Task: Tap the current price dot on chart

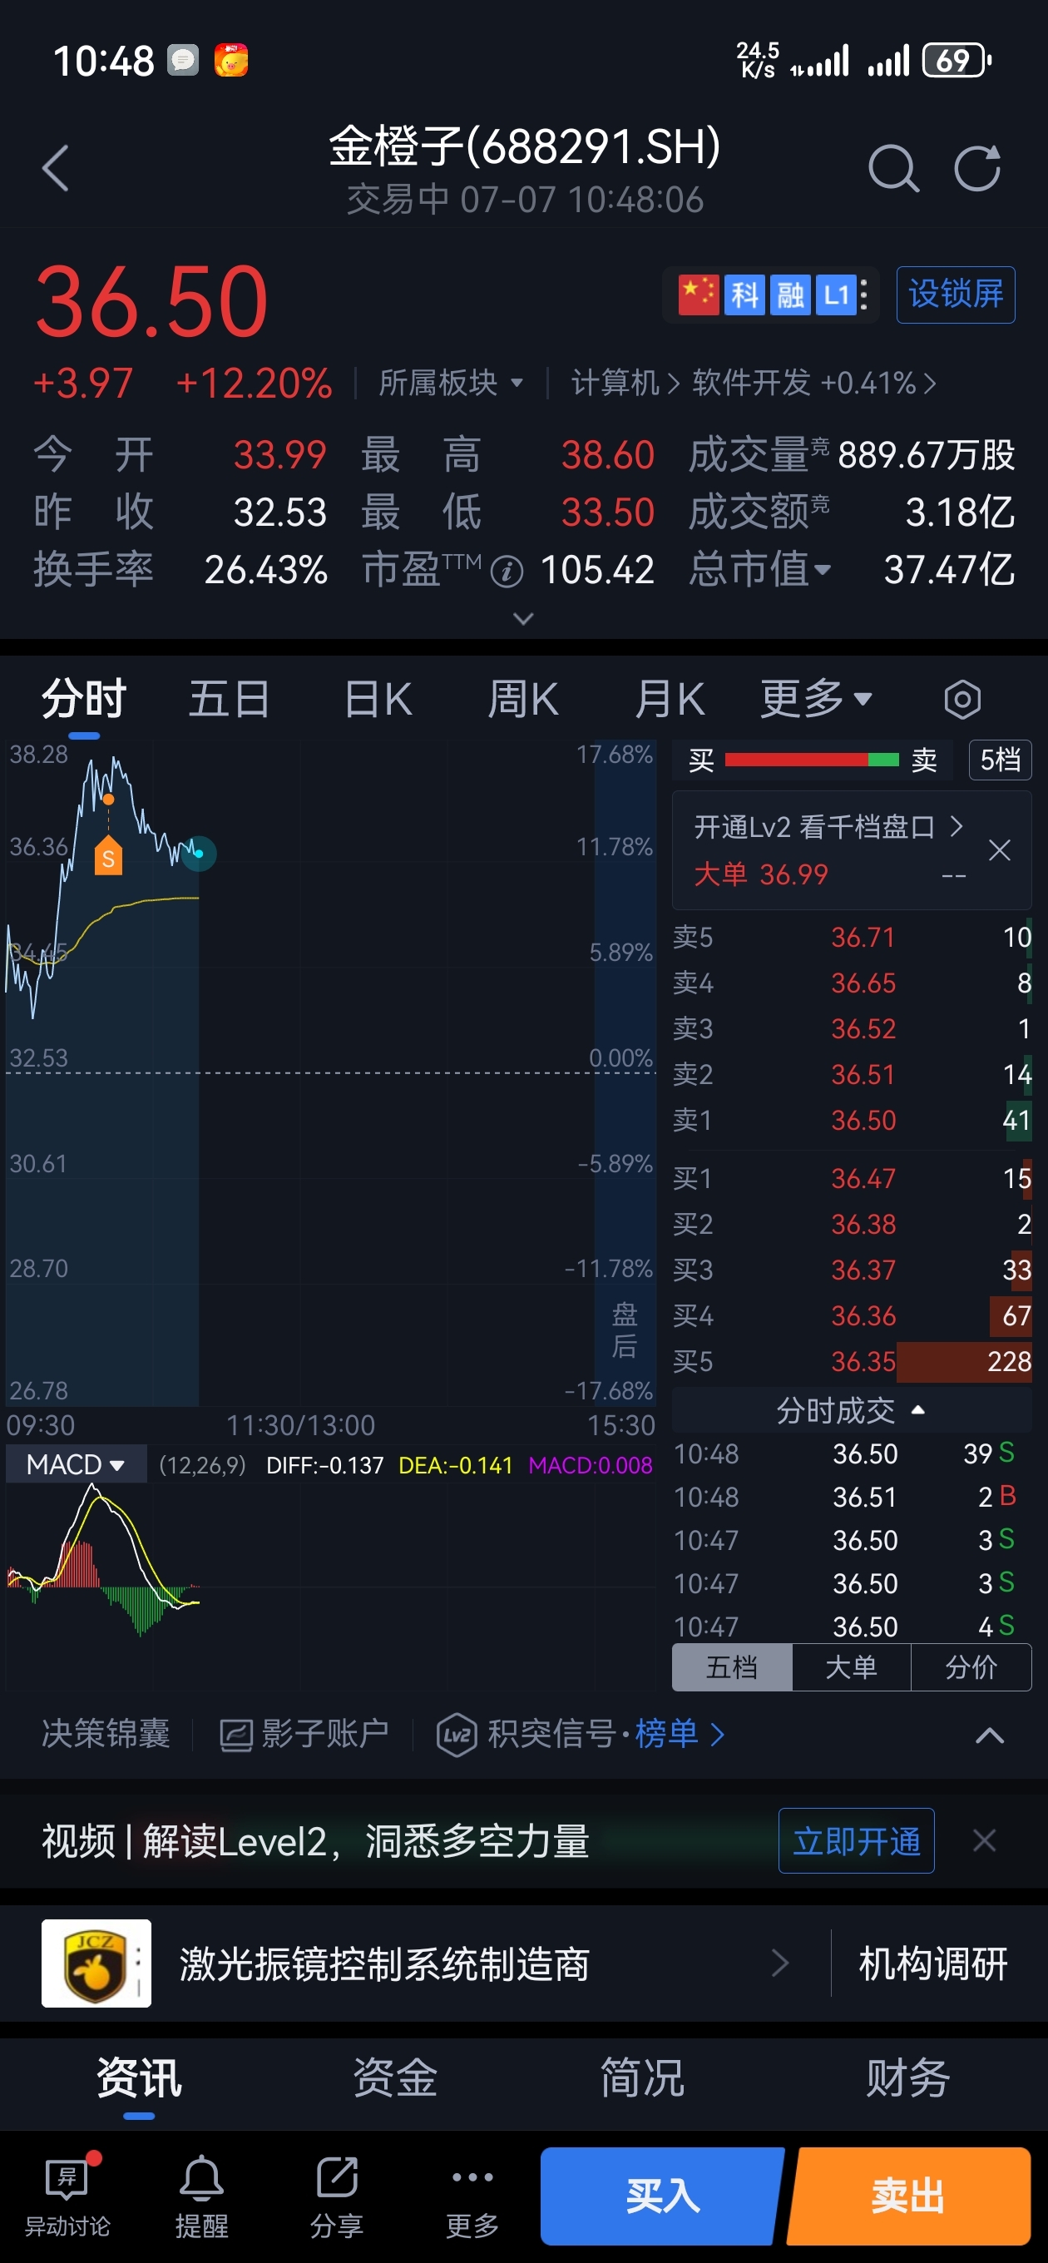Action: pos(200,853)
